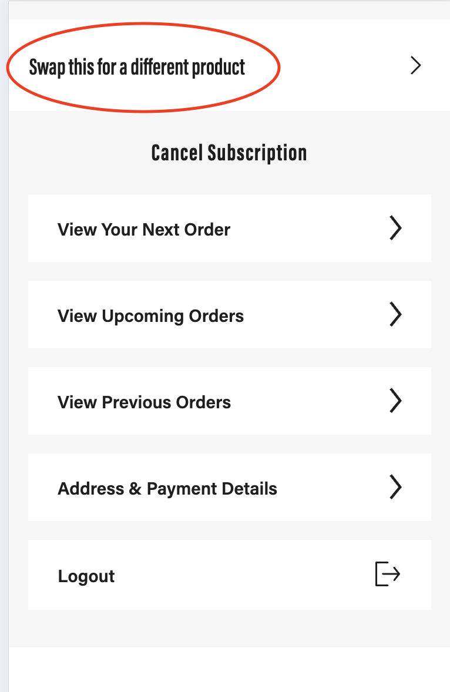Click the arrow next to View Previous Orders
The image size is (450, 692).
pos(396,401)
